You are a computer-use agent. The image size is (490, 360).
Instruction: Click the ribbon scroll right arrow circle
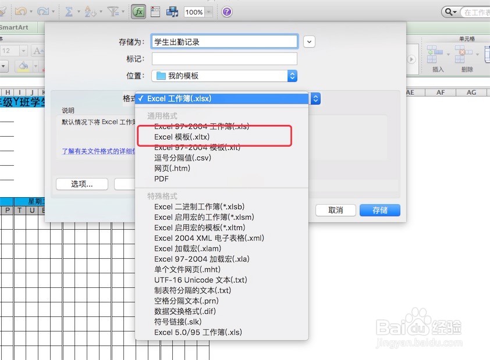(411, 59)
